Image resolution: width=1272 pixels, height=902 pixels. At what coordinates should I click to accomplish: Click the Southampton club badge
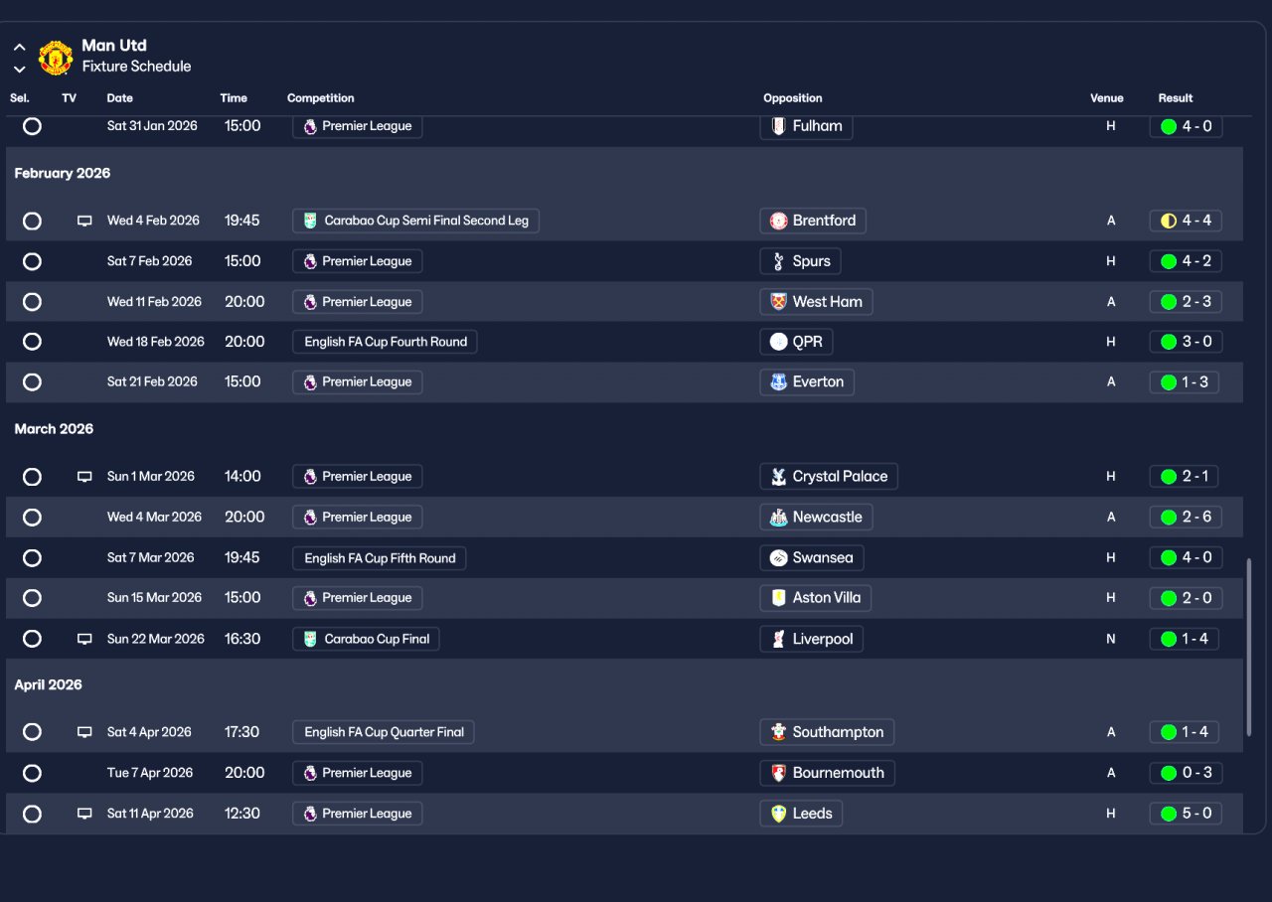[x=778, y=732]
